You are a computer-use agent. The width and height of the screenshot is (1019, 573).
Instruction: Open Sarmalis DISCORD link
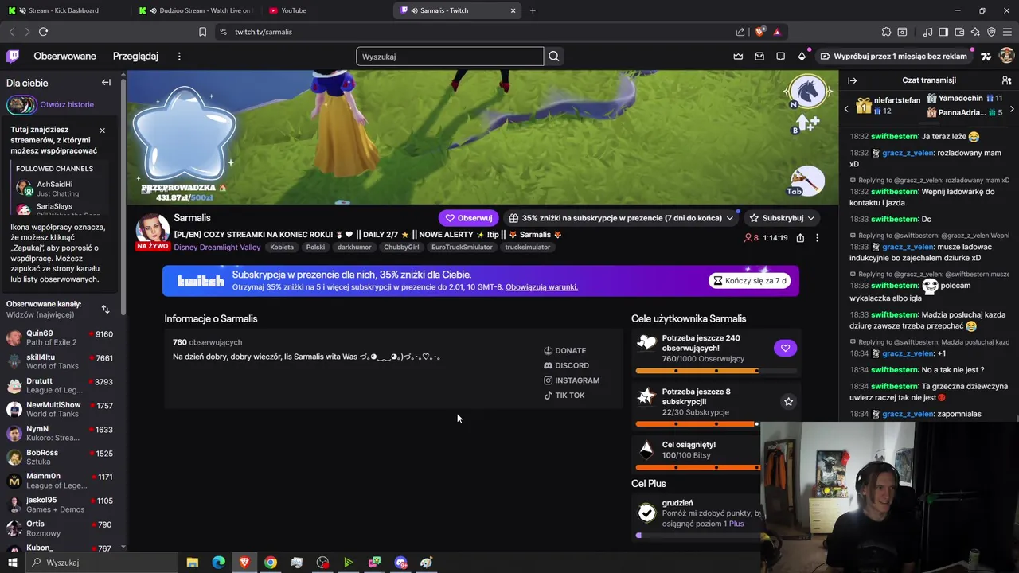click(x=566, y=366)
